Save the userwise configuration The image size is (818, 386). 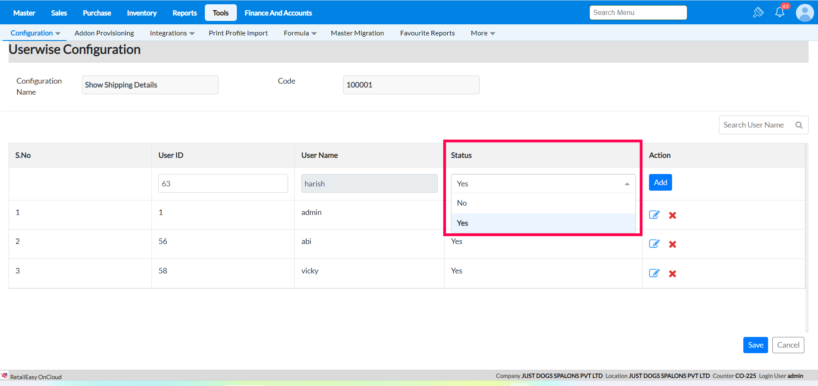[755, 345]
